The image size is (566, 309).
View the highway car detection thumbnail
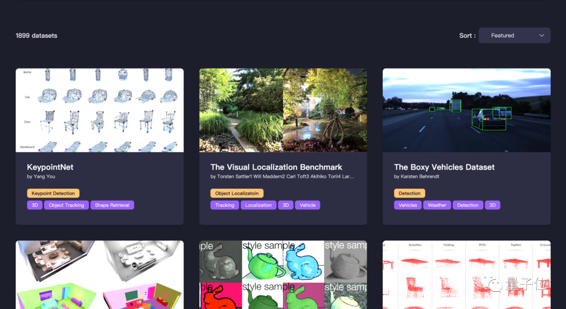pyautogui.click(x=467, y=110)
